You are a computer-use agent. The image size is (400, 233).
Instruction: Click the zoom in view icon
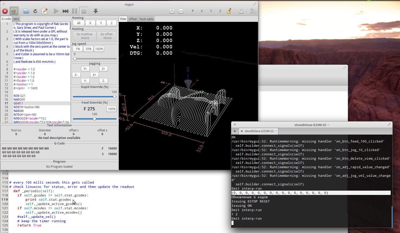[x=172, y=11]
